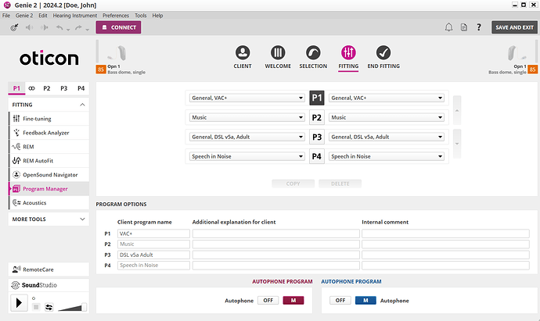Click SAVE AND EXIT
The width and height of the screenshot is (540, 321).
[x=514, y=27]
